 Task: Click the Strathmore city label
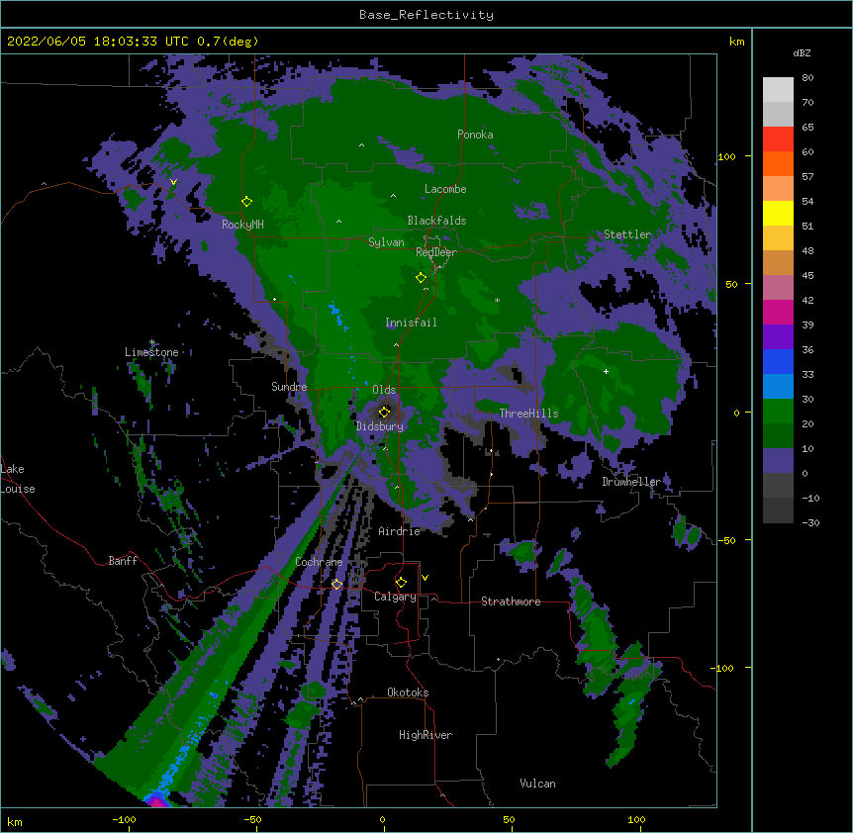511,602
